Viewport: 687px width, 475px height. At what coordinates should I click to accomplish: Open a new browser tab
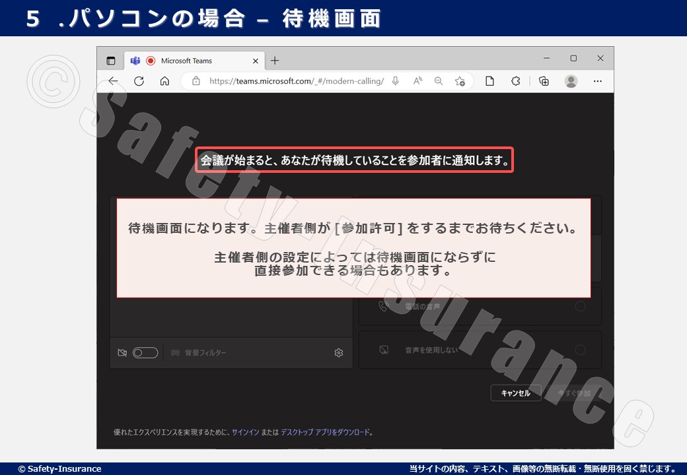(x=275, y=61)
